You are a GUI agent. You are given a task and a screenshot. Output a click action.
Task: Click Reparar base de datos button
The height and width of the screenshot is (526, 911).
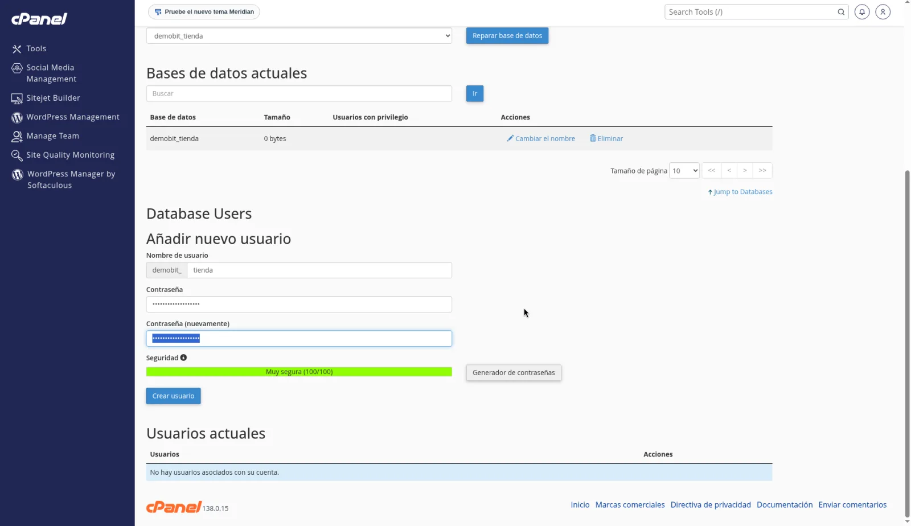coord(507,36)
